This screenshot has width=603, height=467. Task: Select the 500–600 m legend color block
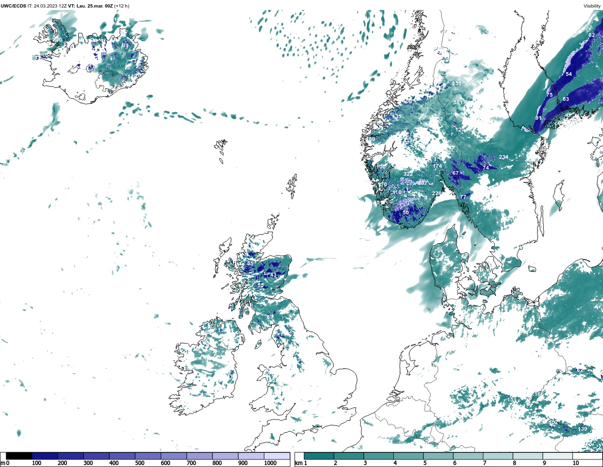click(x=148, y=456)
